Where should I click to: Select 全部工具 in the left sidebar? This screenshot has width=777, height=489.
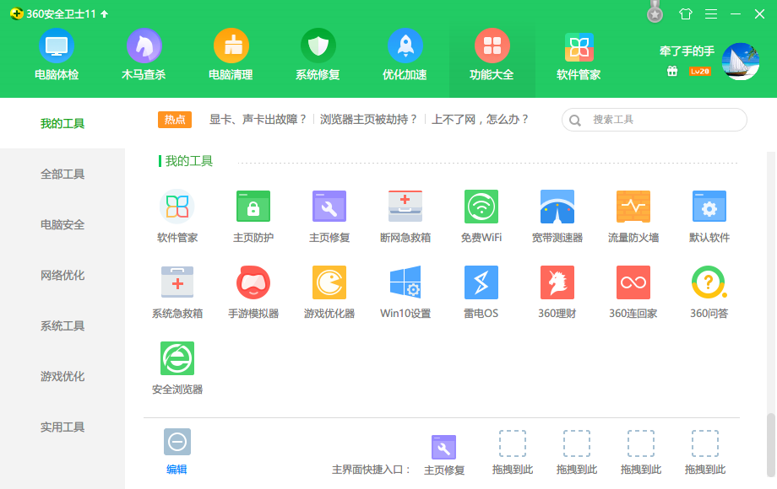tap(62, 174)
